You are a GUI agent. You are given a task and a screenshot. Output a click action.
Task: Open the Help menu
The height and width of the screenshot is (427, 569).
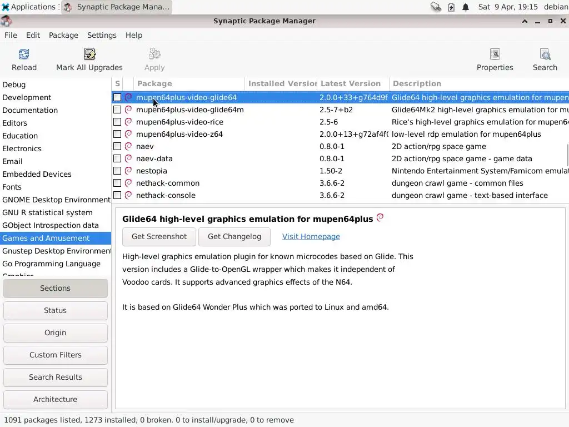click(134, 35)
